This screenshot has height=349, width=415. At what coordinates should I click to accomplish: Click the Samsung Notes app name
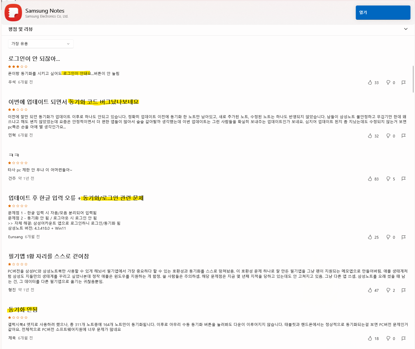[45, 11]
